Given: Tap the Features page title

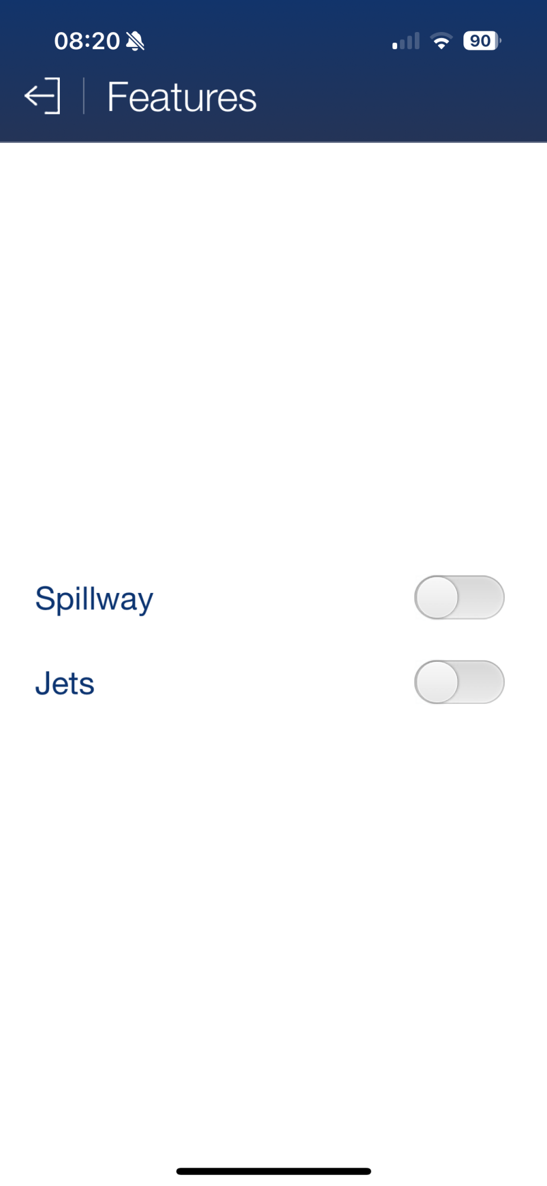Looking at the screenshot, I should pyautogui.click(x=182, y=97).
